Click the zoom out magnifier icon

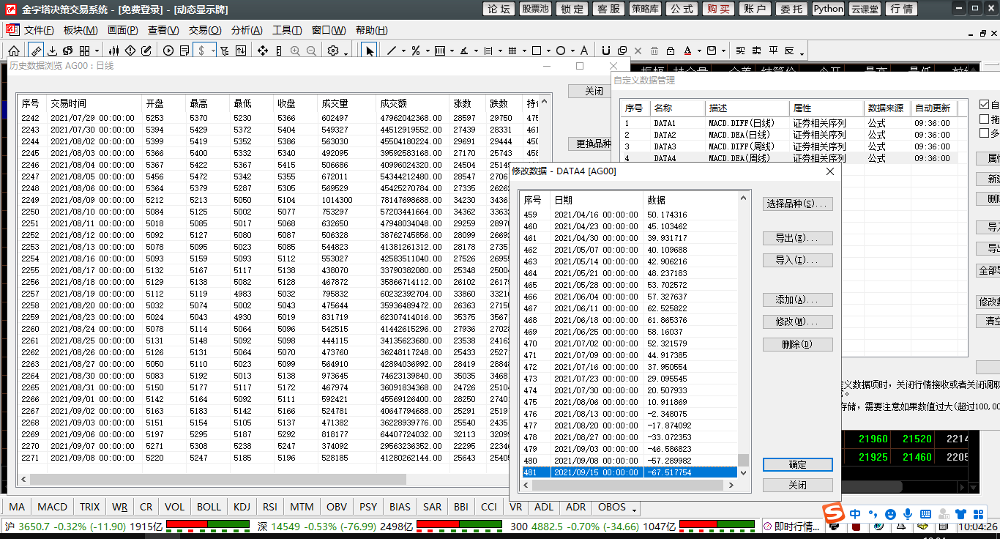tap(311, 51)
